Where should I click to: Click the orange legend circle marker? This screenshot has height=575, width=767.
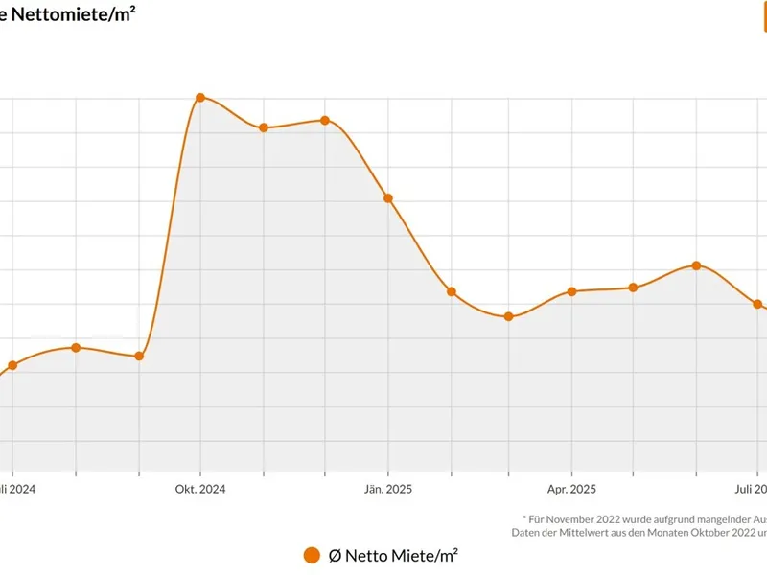coord(312,555)
